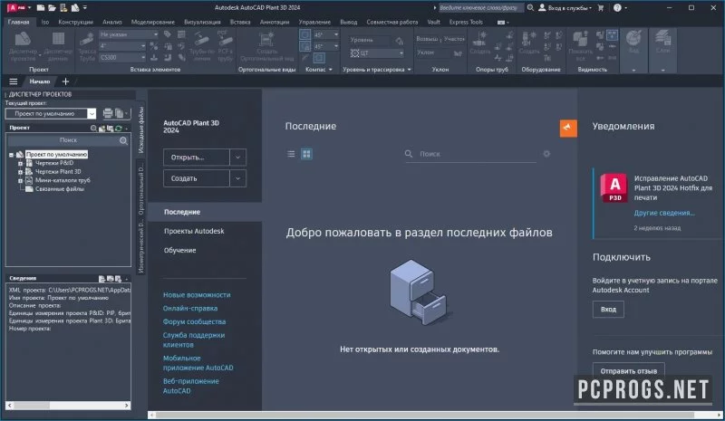Screen dimensions: 725x421
Task: Click the magnifier icon in the project Поиск box
Action: click(123, 140)
